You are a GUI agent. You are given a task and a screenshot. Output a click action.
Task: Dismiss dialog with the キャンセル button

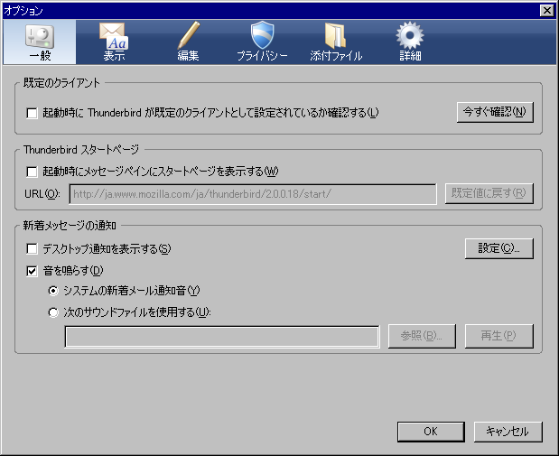click(x=508, y=432)
